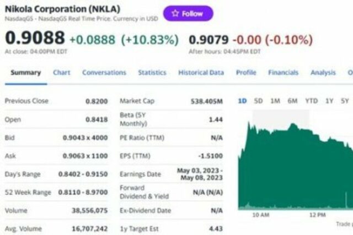
Task: Switch chart range to 6M
Action: coord(292,101)
